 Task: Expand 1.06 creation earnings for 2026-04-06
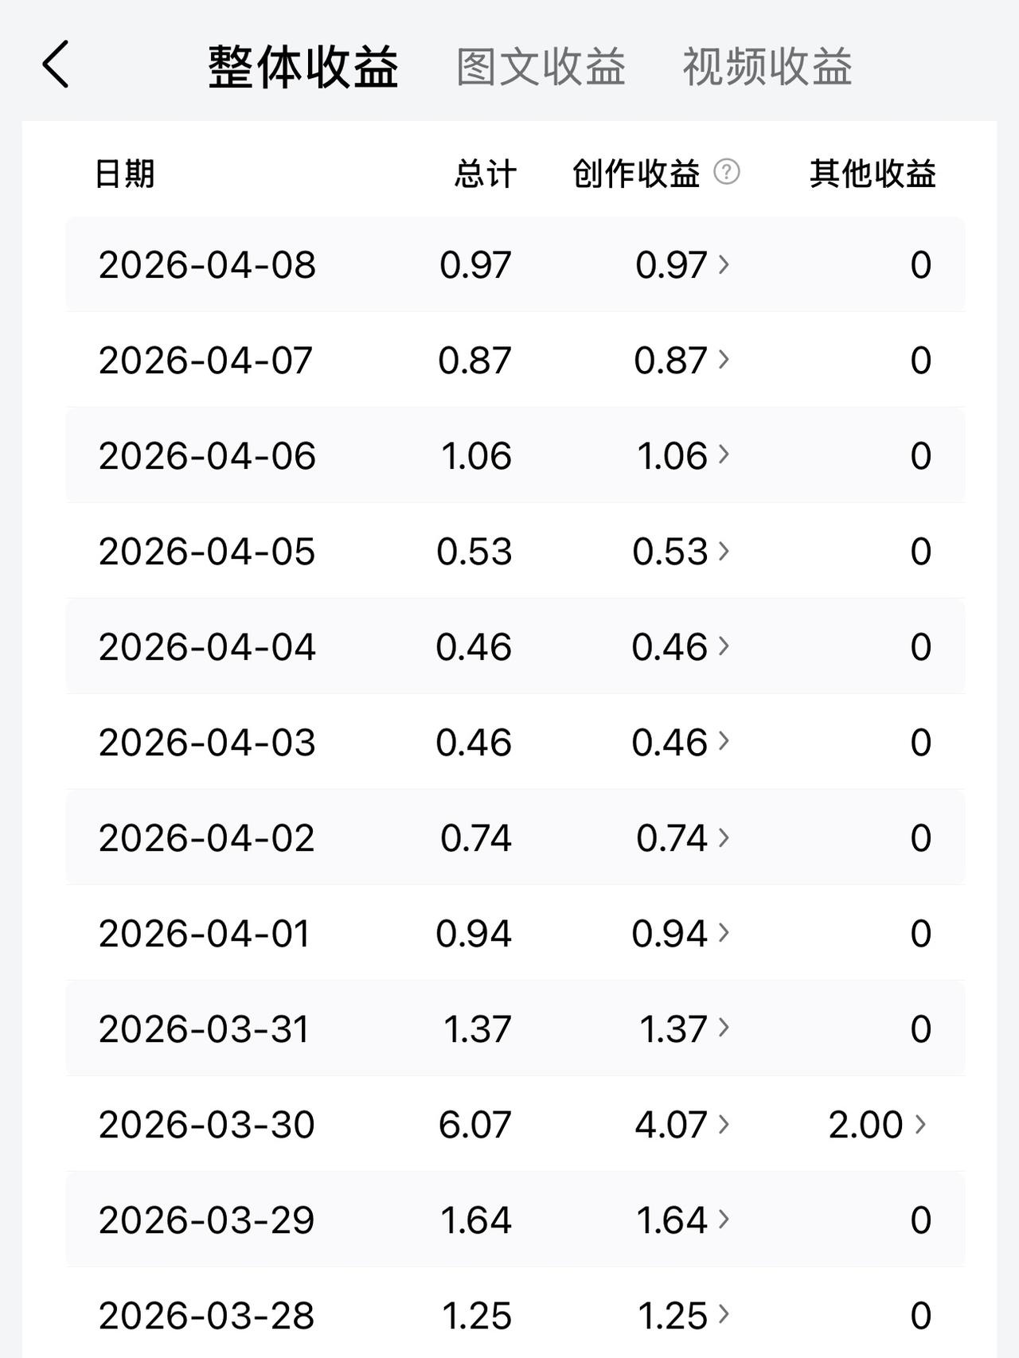coord(681,455)
